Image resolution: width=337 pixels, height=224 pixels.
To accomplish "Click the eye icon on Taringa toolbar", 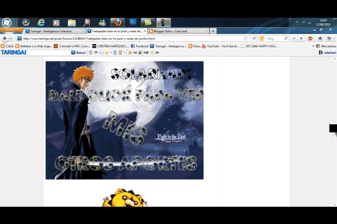I will (x=96, y=53).
